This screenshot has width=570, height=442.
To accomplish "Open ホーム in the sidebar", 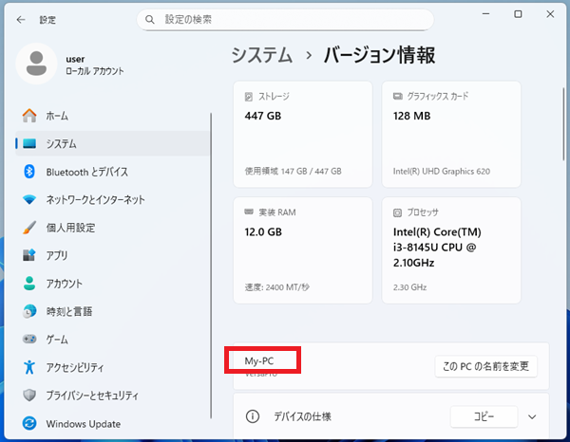I will [x=112, y=116].
